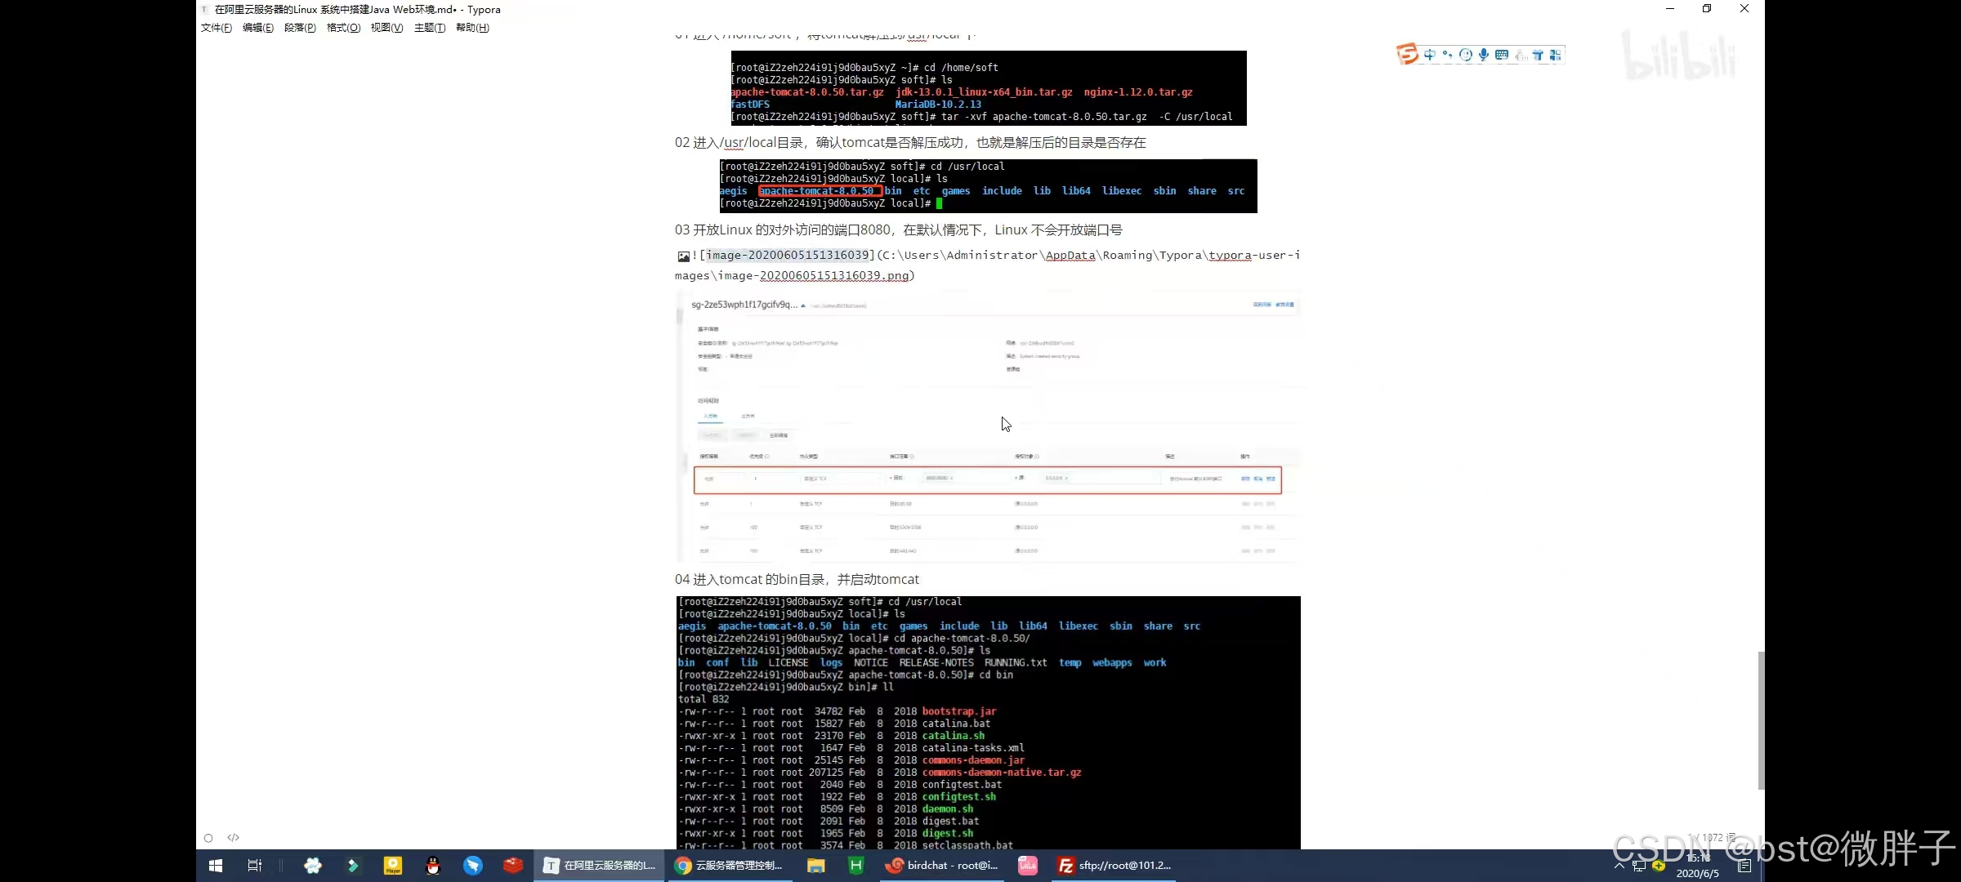Click the image-20200605151316039 markdown link text
1961x882 pixels.
pos(787,256)
